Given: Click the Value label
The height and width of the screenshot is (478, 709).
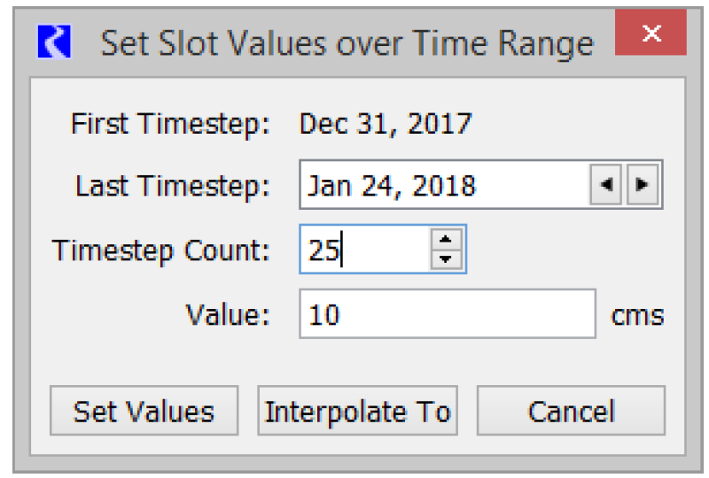Looking at the screenshot, I should point(227,314).
